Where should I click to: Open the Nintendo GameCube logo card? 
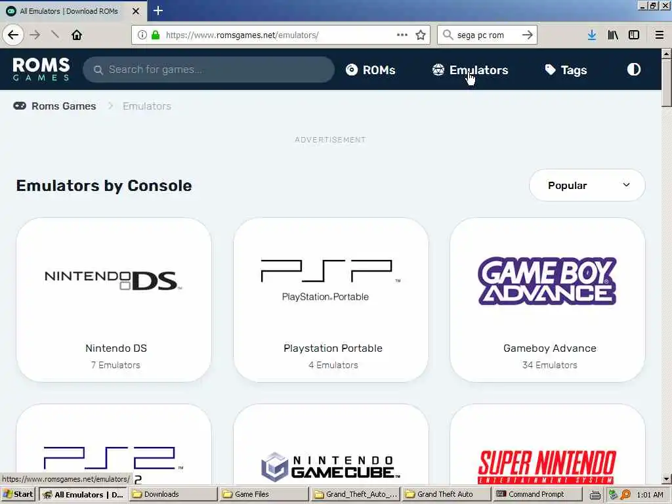point(331,444)
